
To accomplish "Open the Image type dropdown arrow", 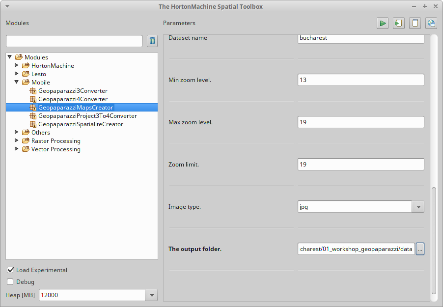I will pos(418,207).
